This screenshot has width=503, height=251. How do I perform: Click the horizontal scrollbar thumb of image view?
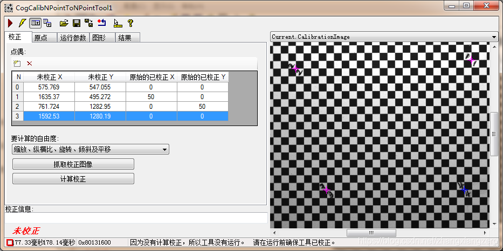[371, 232]
